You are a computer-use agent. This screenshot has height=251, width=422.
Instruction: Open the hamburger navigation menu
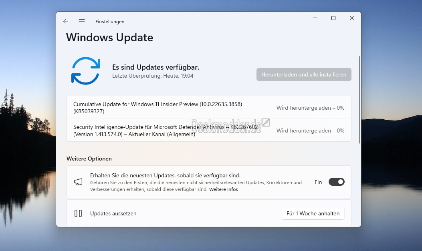click(82, 21)
